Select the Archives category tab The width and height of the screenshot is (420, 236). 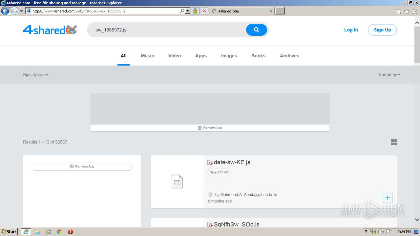click(289, 56)
